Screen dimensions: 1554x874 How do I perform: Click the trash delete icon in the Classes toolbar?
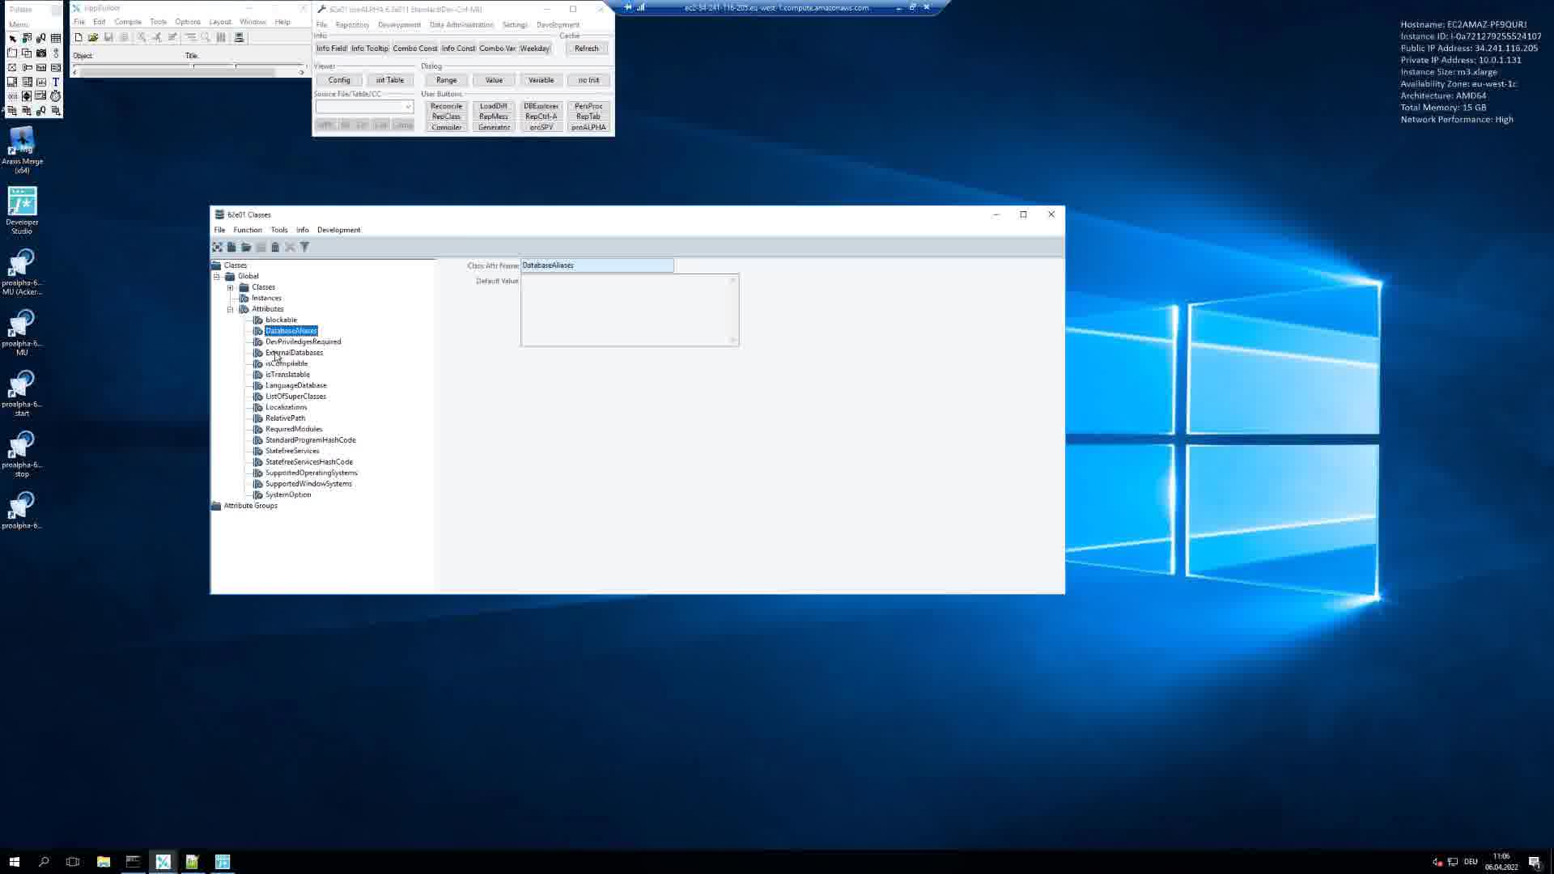point(275,247)
